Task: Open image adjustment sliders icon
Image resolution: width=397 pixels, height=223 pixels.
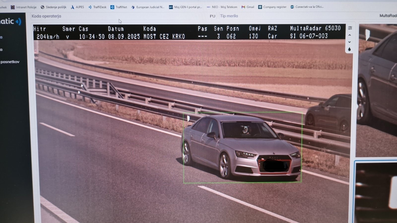Action: point(350,28)
